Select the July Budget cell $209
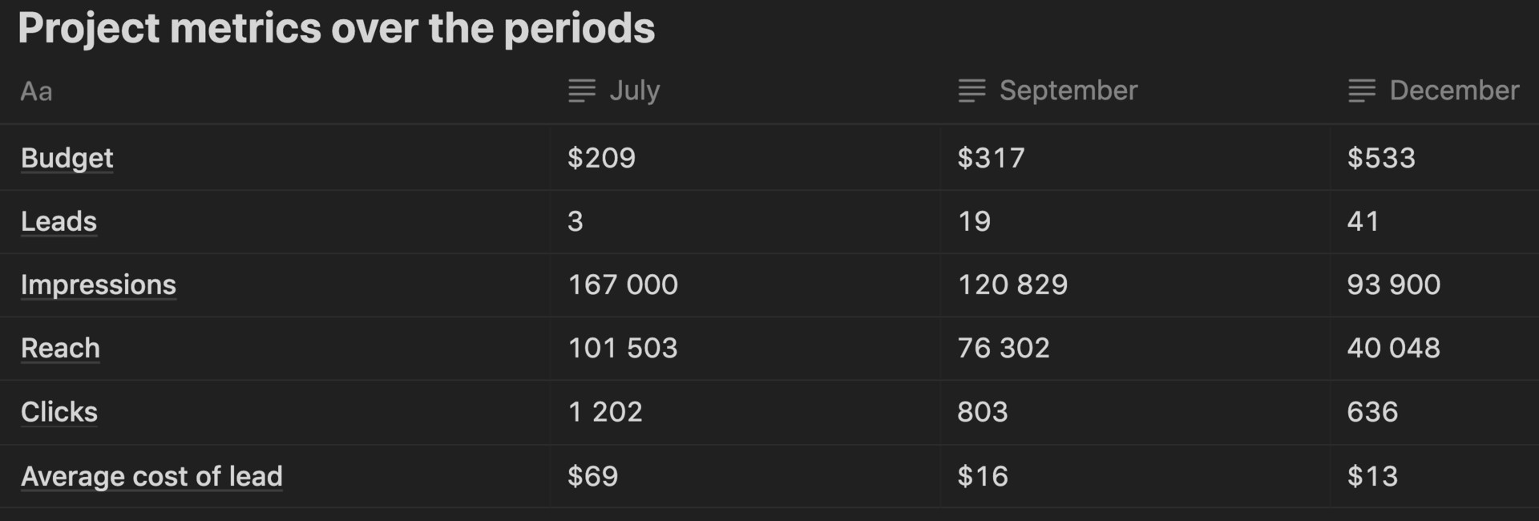This screenshot has width=1539, height=521. 601,158
